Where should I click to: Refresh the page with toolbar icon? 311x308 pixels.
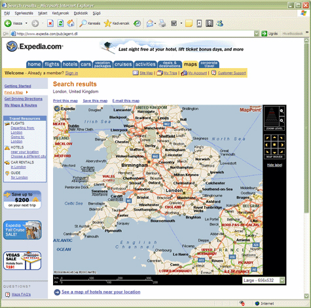(60, 24)
